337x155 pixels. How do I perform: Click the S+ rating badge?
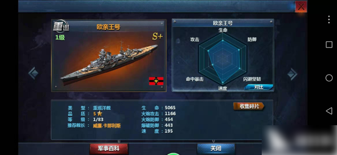[x=157, y=37]
